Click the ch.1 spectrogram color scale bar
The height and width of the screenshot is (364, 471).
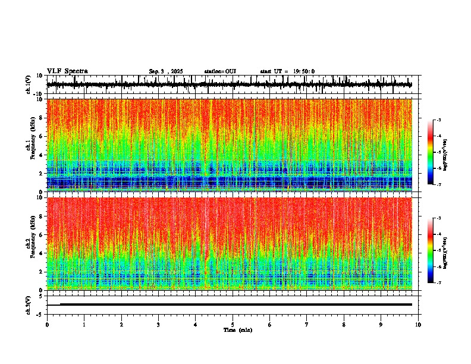[x=431, y=152]
